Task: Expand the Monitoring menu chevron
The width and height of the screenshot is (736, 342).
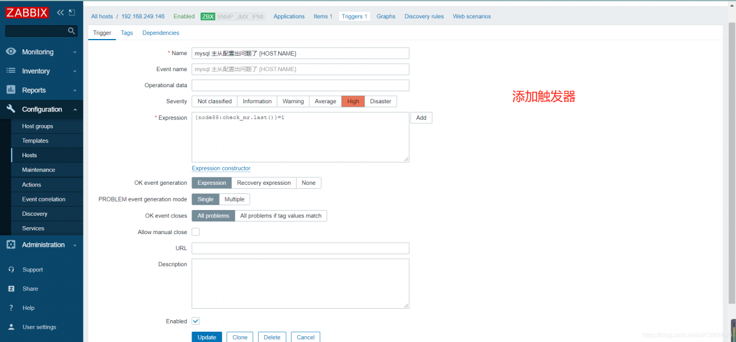Action: [75, 52]
